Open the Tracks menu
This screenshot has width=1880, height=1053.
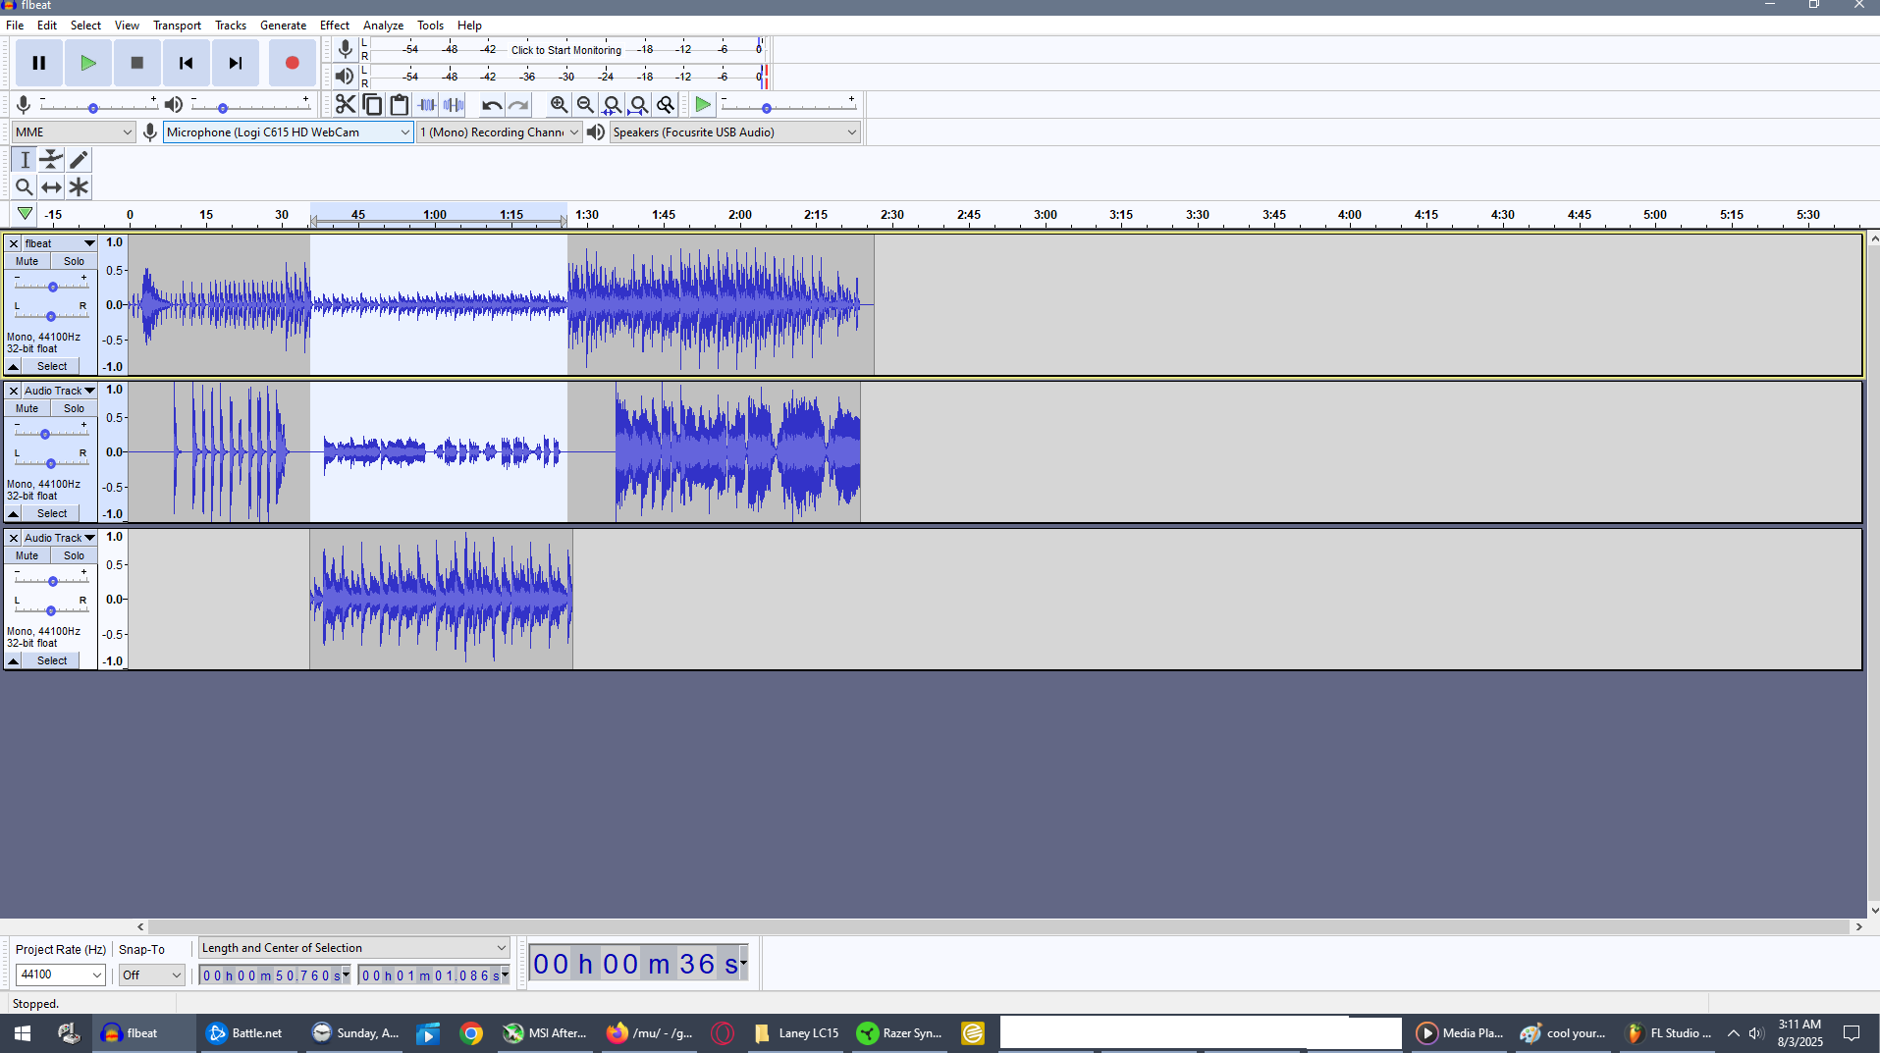click(x=231, y=26)
